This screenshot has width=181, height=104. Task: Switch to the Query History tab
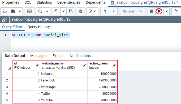pyautogui.click(x=38, y=27)
